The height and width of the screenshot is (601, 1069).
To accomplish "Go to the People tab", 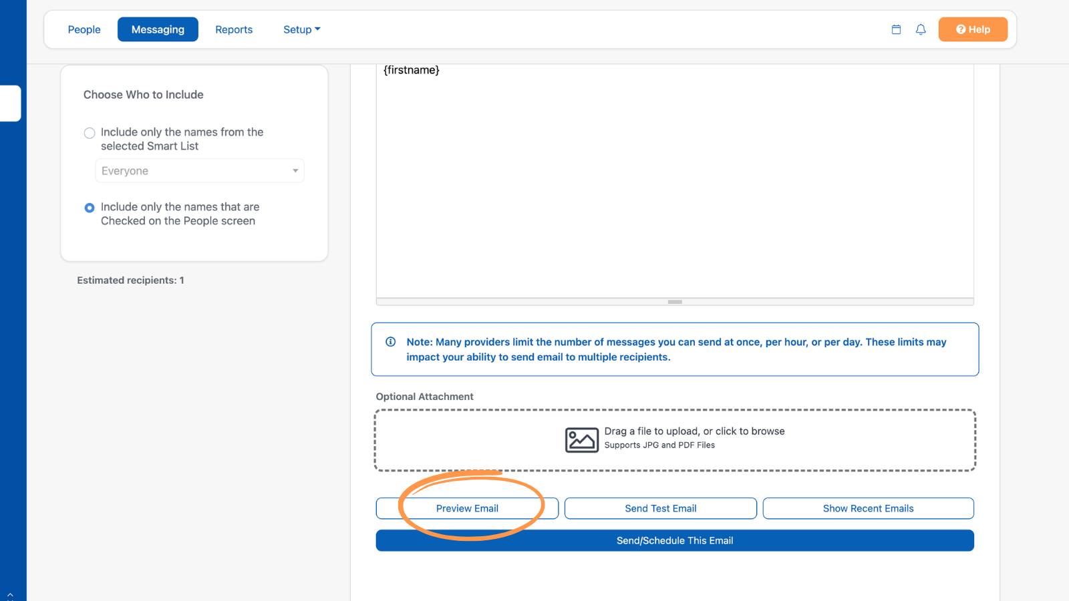I will click(x=84, y=29).
